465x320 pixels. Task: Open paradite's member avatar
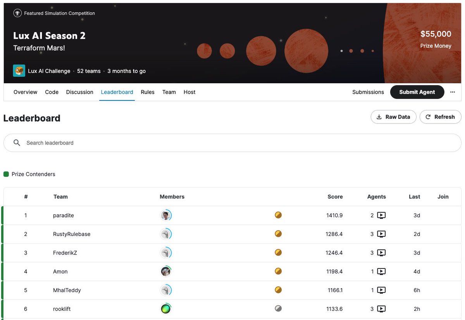click(x=166, y=215)
